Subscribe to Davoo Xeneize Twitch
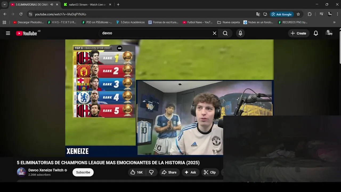Viewport: 341px width, 192px height. [83, 172]
